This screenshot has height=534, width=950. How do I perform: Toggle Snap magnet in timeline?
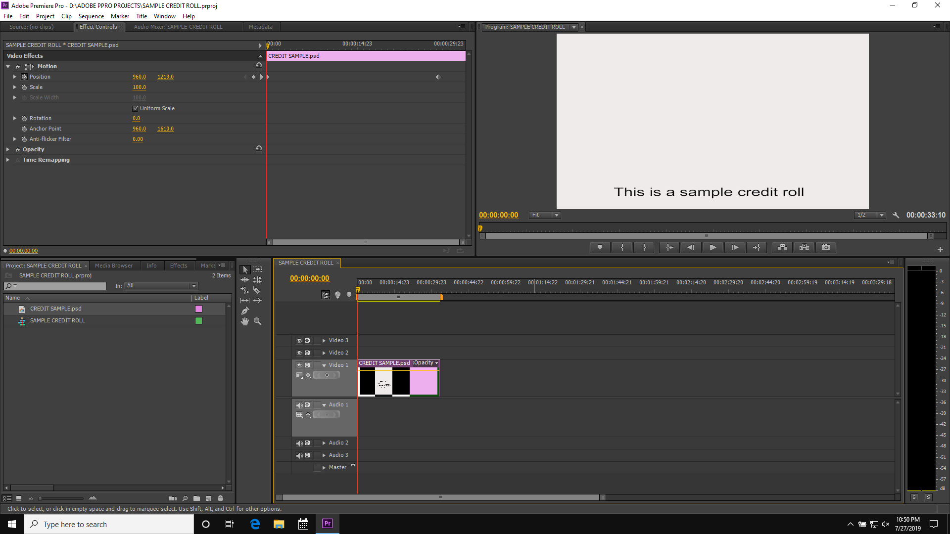[x=326, y=295]
